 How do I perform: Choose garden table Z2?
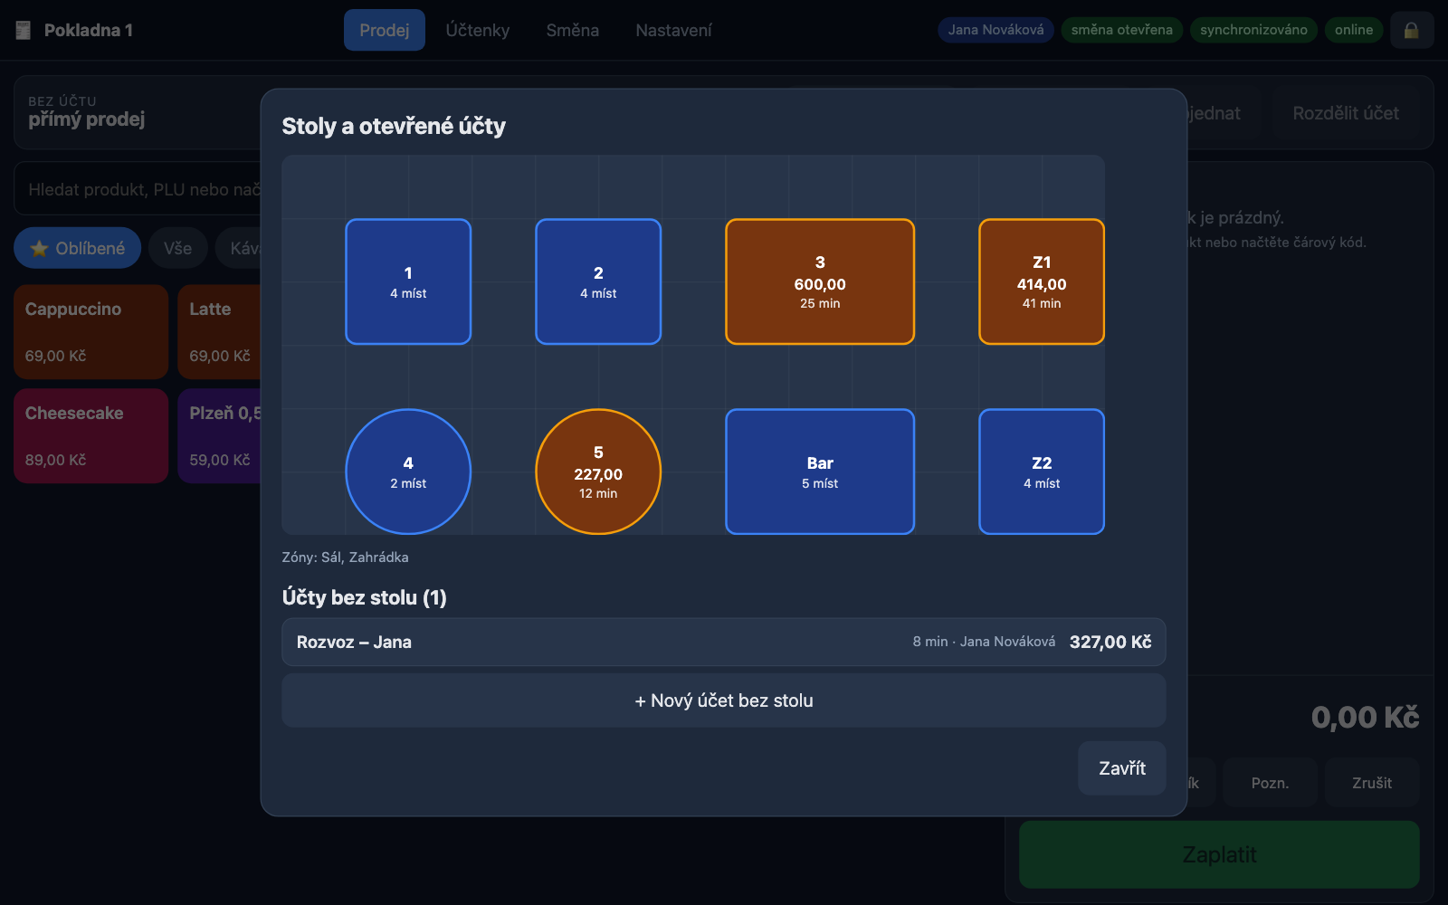coord(1042,472)
